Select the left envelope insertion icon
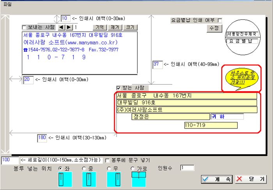This screenshot has width=273, height=190. tap(61, 179)
